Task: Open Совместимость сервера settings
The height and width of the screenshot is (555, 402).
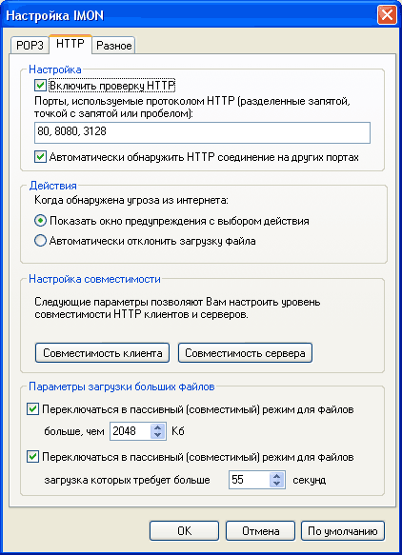Action: tap(245, 353)
